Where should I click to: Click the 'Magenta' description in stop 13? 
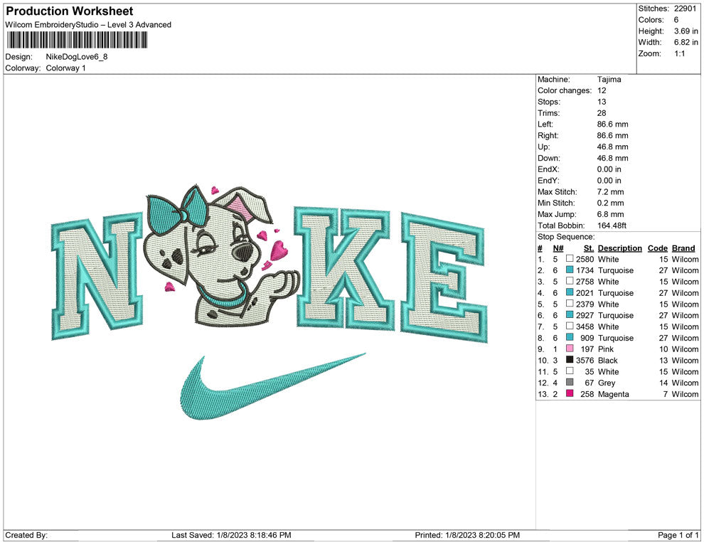point(613,394)
